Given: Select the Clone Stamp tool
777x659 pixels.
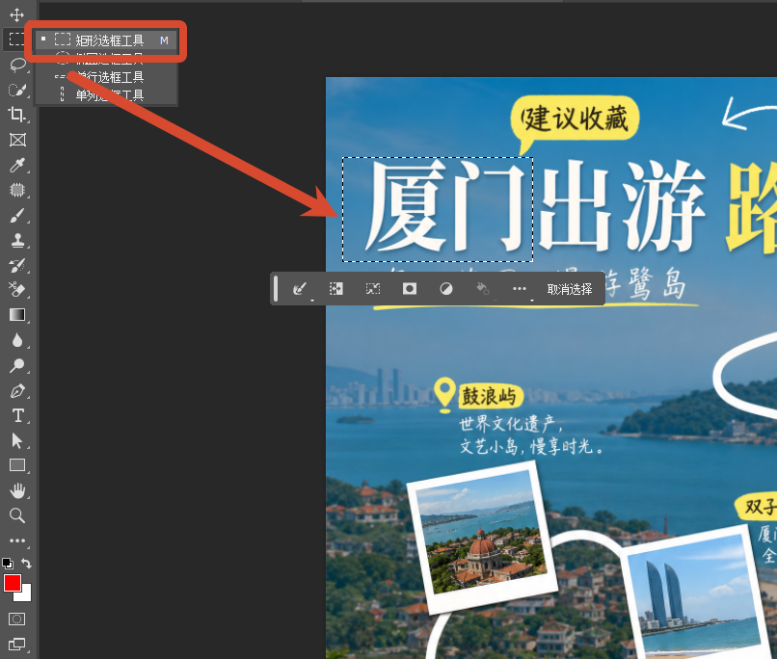Looking at the screenshot, I should (x=17, y=240).
